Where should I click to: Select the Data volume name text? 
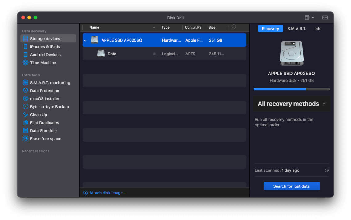pos(112,54)
